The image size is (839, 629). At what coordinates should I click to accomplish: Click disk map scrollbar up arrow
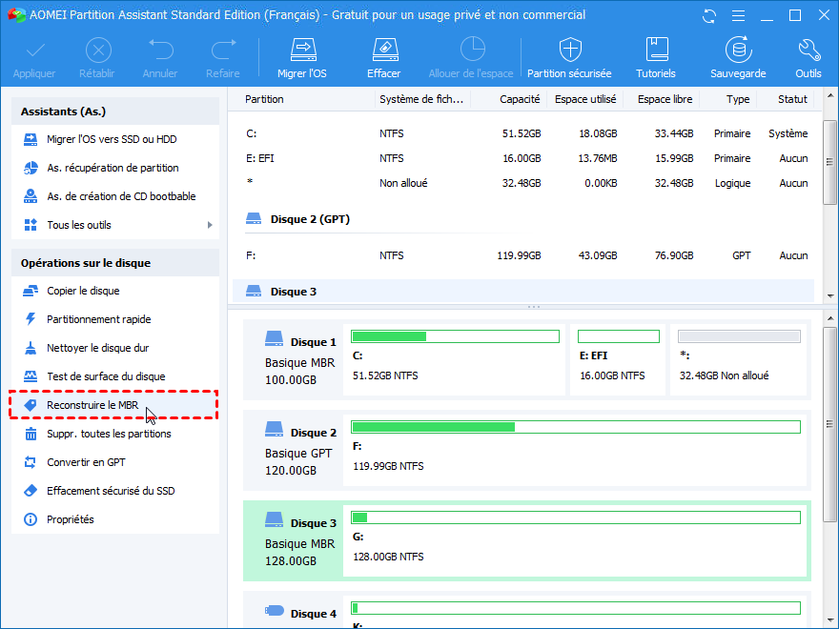(829, 318)
